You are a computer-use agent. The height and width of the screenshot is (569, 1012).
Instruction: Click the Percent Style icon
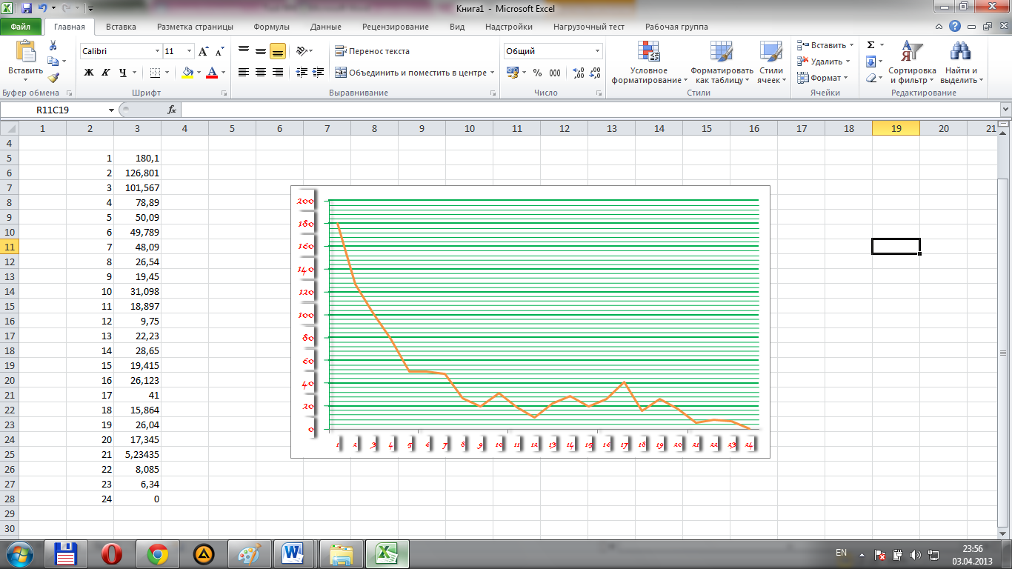click(537, 73)
